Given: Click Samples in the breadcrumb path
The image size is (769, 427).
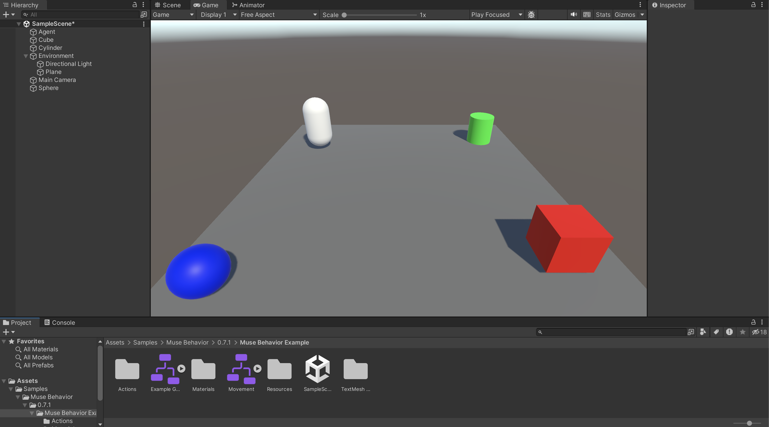Looking at the screenshot, I should click(x=145, y=343).
